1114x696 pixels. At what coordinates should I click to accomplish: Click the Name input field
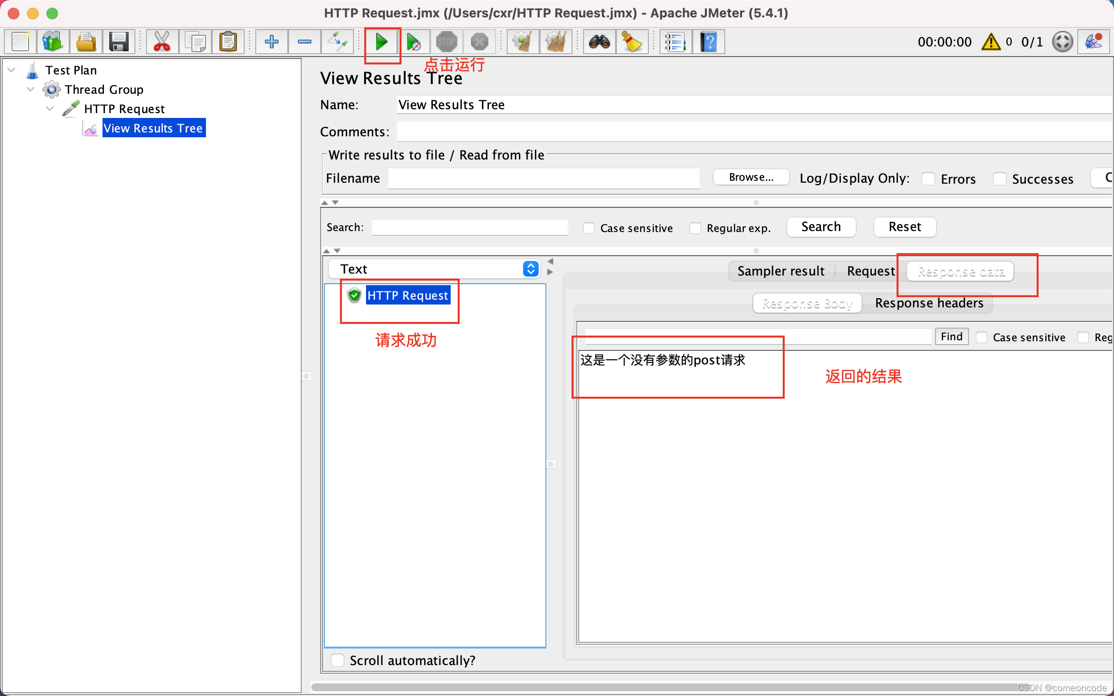click(x=754, y=105)
